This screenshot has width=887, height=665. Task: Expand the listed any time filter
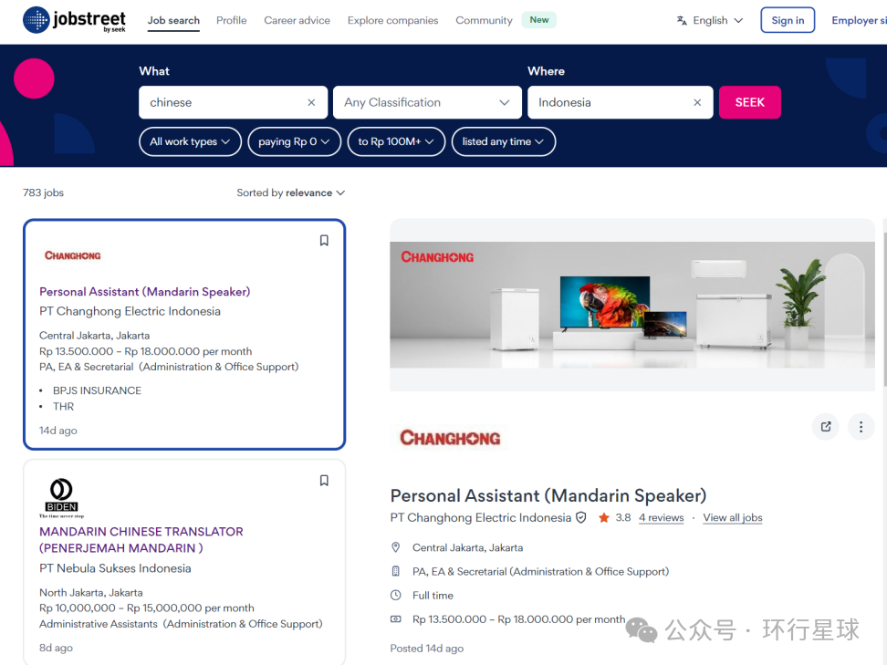[504, 141]
